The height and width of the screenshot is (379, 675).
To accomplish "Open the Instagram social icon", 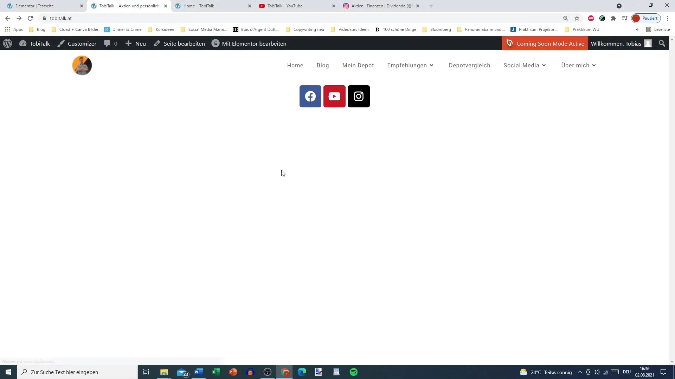I will point(359,96).
